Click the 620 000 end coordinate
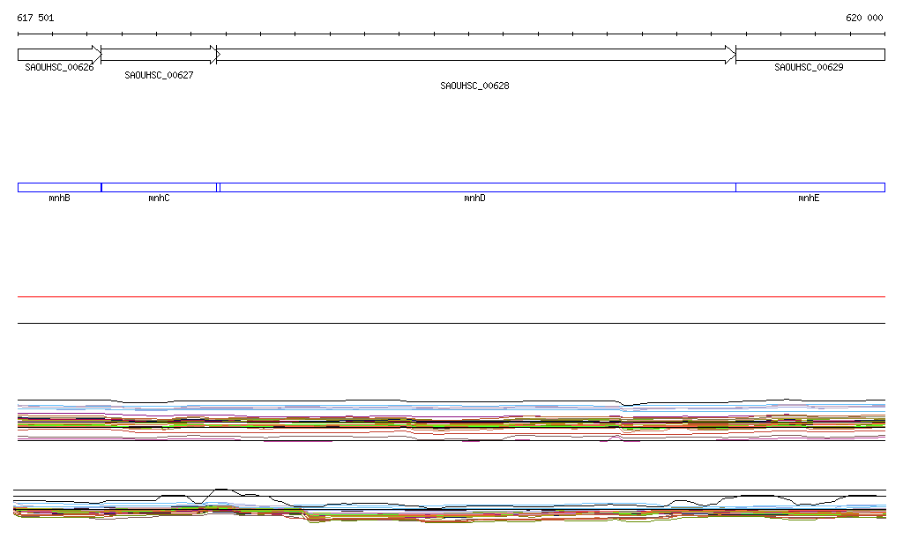The width and height of the screenshot is (903, 539). [x=864, y=18]
